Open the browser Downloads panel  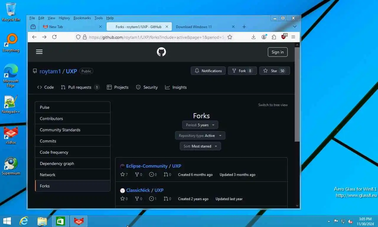point(253,37)
